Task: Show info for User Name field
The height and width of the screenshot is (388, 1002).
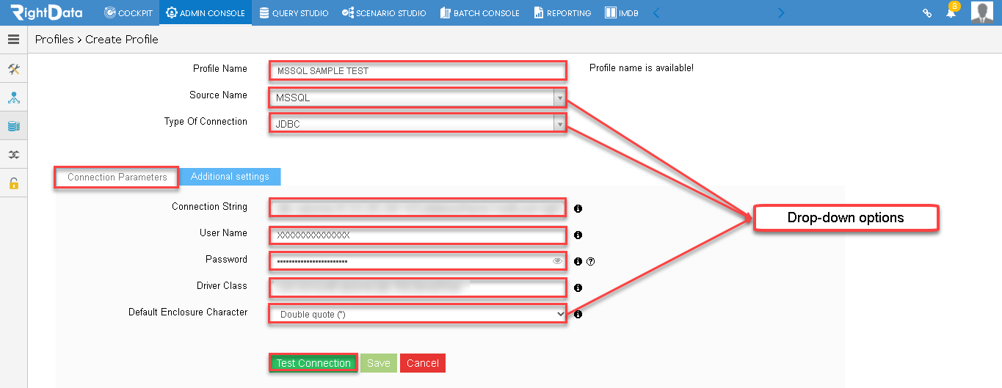Action: 578,235
